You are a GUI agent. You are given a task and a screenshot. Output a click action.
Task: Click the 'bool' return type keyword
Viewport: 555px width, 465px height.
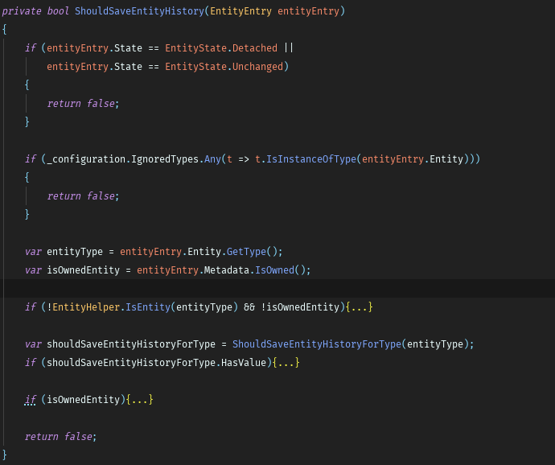point(58,11)
